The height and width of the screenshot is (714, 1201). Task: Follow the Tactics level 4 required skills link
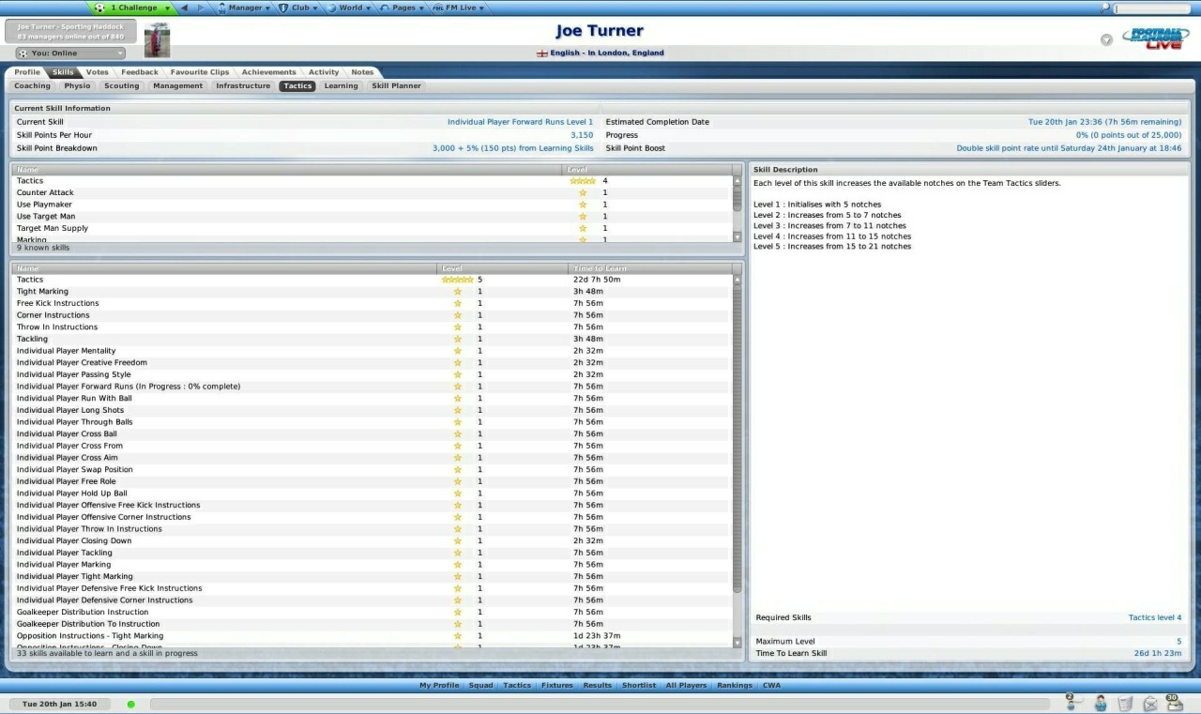click(1156, 617)
